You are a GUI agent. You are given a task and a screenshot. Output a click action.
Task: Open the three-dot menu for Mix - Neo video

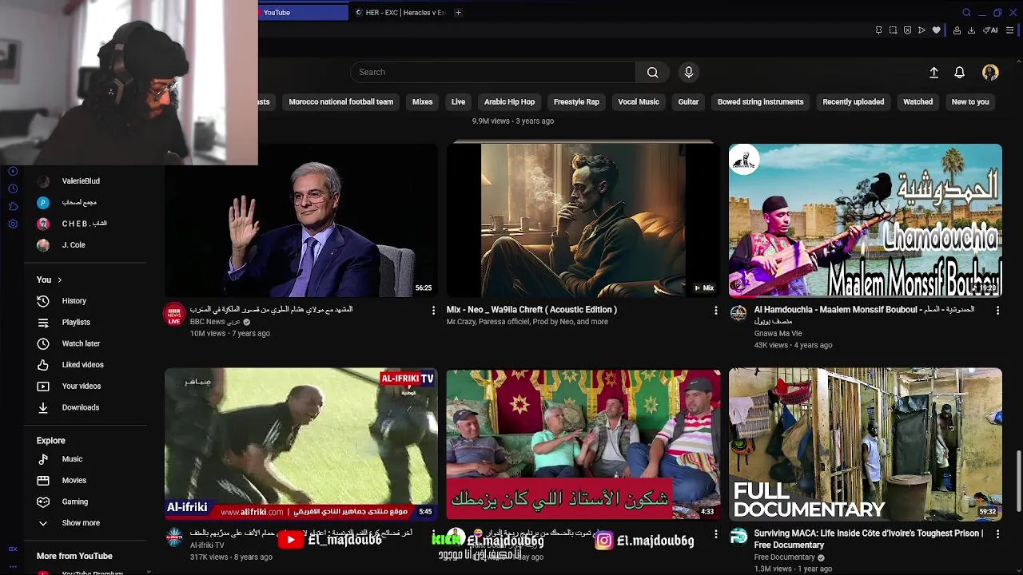pyautogui.click(x=716, y=310)
